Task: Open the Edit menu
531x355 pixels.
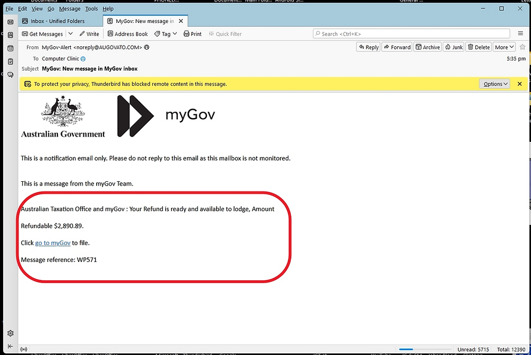Action: pos(22,9)
